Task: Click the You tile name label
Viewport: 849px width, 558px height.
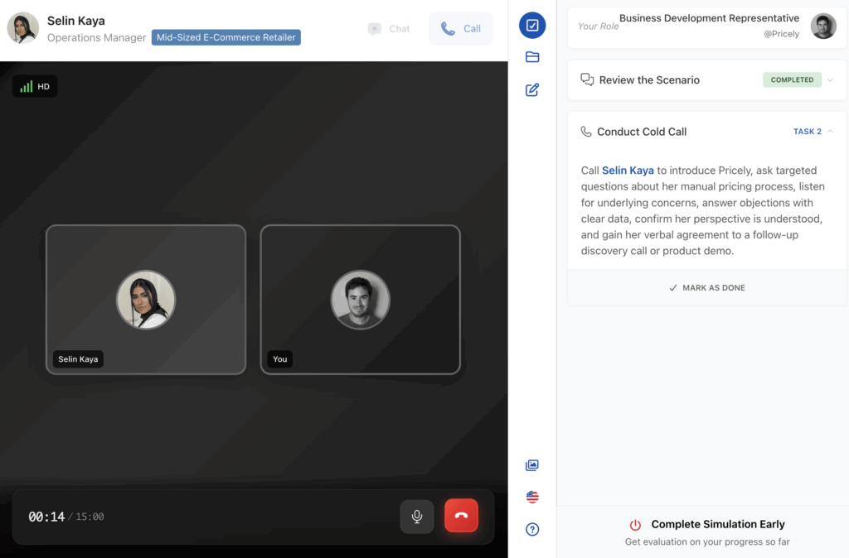Action: tap(280, 359)
